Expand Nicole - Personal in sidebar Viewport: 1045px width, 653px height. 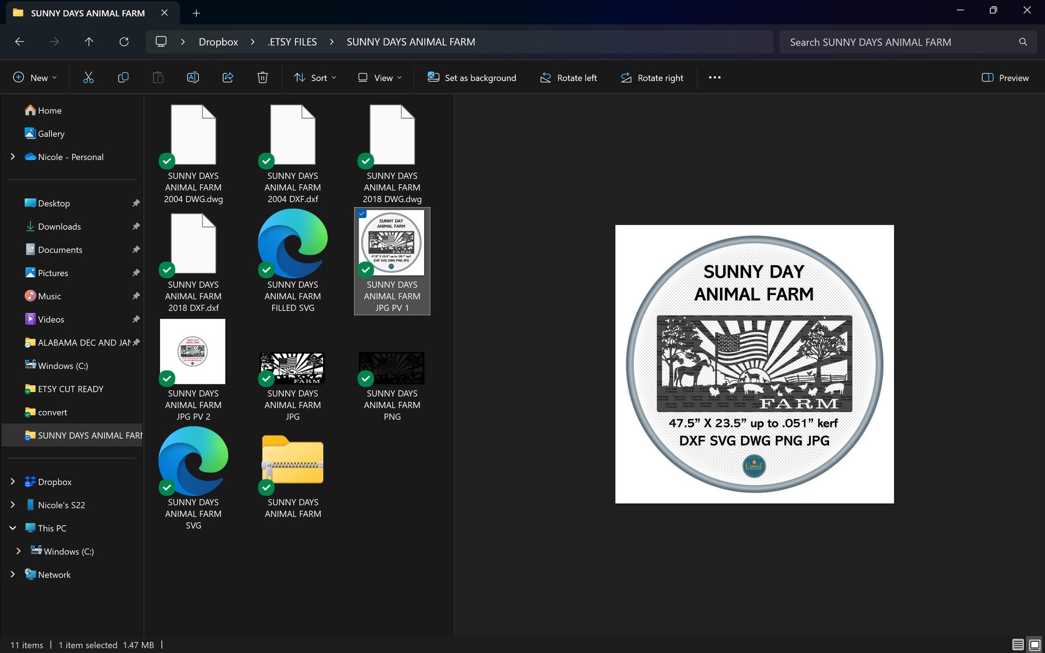[x=13, y=157]
